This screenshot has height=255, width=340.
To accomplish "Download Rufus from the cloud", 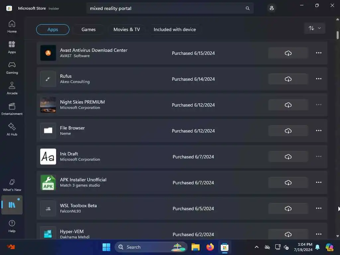I will coord(288,79).
